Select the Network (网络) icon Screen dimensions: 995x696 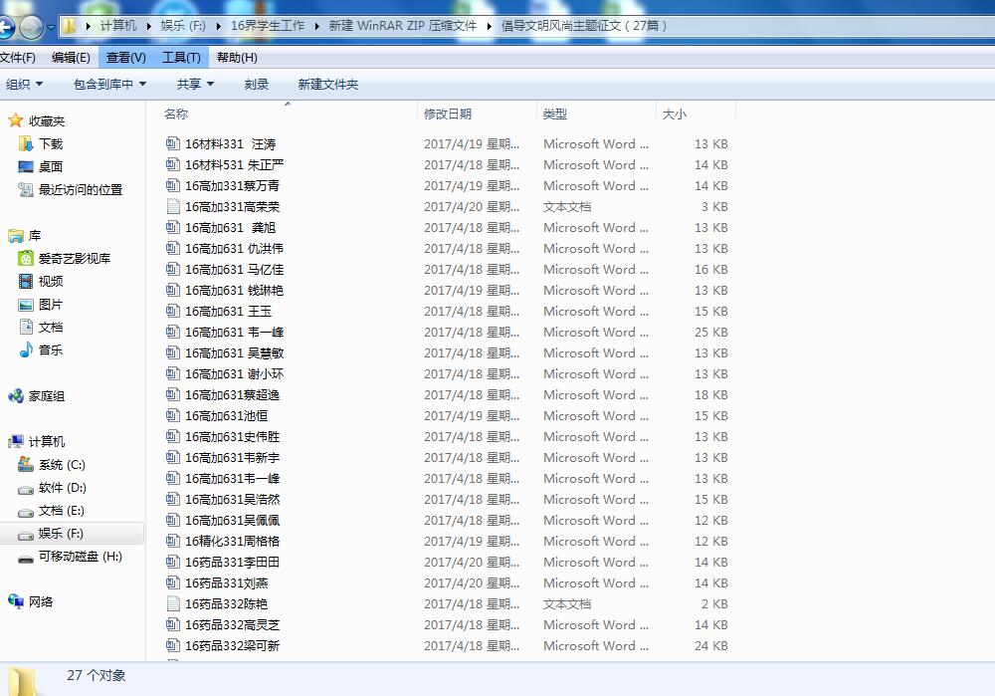tap(16, 601)
